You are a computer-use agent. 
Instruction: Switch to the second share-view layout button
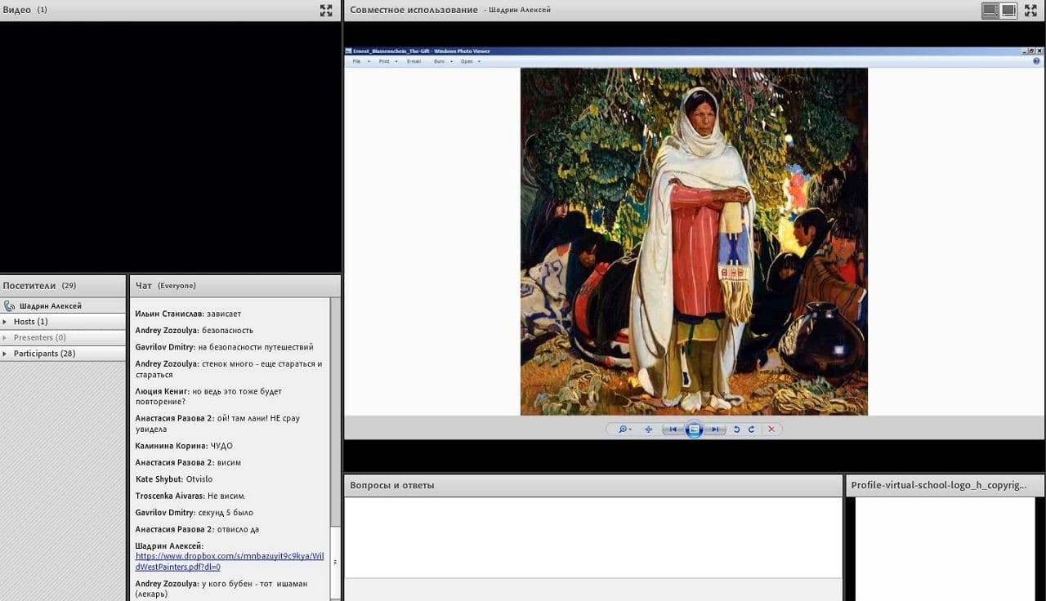pyautogui.click(x=1008, y=10)
